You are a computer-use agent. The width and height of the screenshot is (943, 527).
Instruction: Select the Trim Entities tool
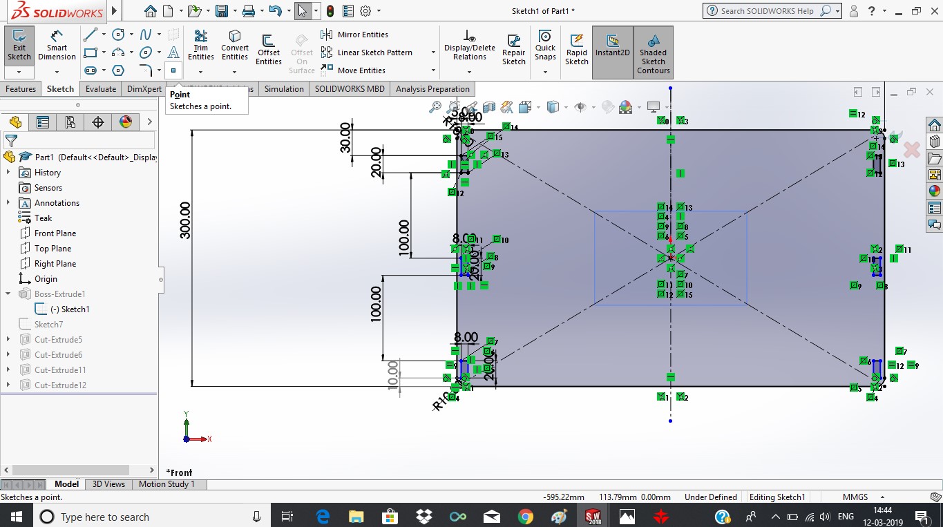click(201, 44)
